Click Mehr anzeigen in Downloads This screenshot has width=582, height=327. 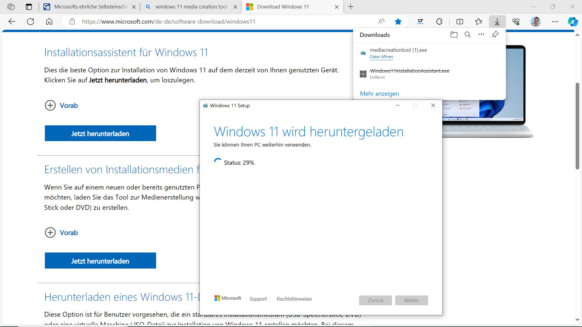click(379, 94)
